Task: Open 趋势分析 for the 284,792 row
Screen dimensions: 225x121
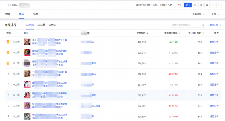Action: (x=214, y=63)
